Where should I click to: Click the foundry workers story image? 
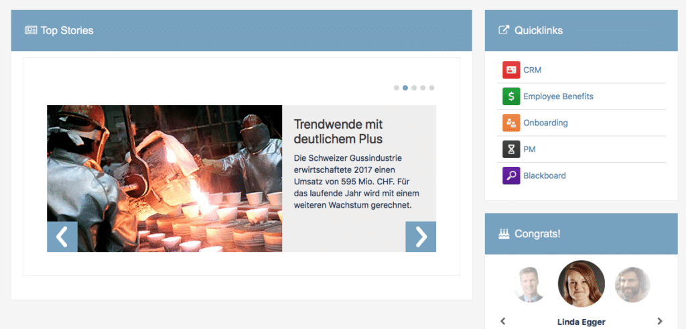165,178
